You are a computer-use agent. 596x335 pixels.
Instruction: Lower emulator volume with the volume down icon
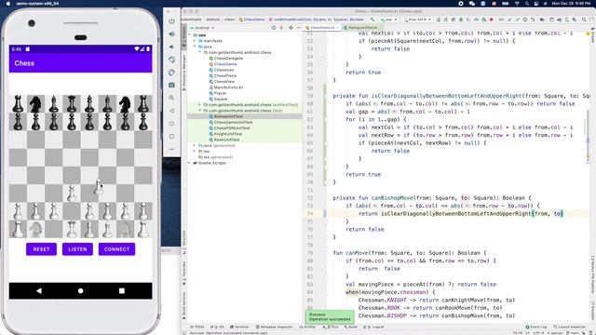pyautogui.click(x=171, y=47)
